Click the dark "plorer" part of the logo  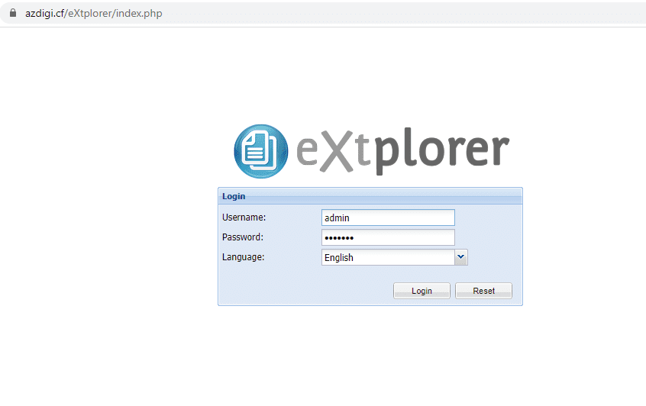click(x=441, y=151)
